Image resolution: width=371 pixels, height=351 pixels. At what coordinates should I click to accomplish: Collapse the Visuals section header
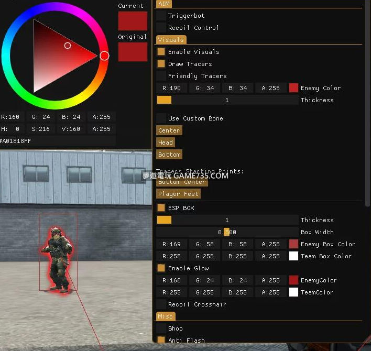(171, 40)
